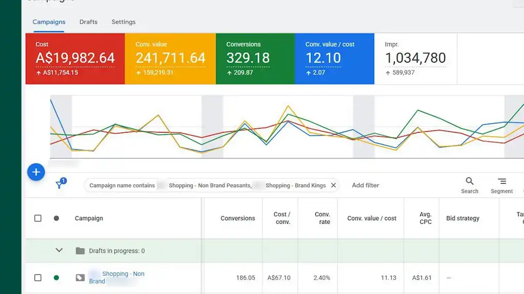Tick the Shopping Non Brand row checkbox

[x=38, y=278]
